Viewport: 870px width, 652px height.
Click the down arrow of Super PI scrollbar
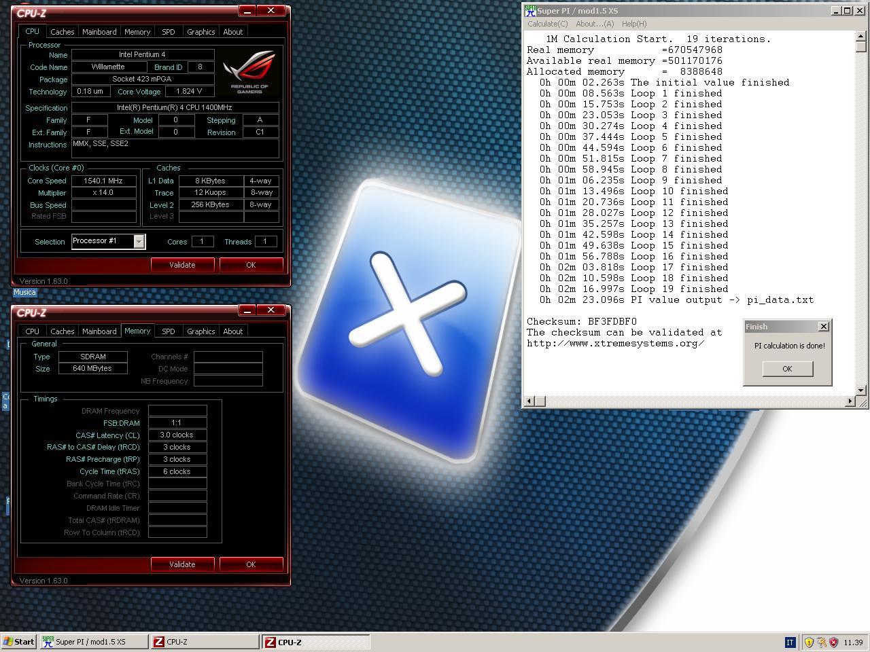861,390
